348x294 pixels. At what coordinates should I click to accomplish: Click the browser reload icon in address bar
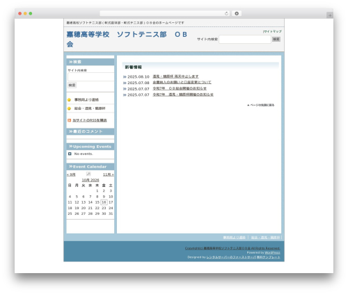click(226, 13)
